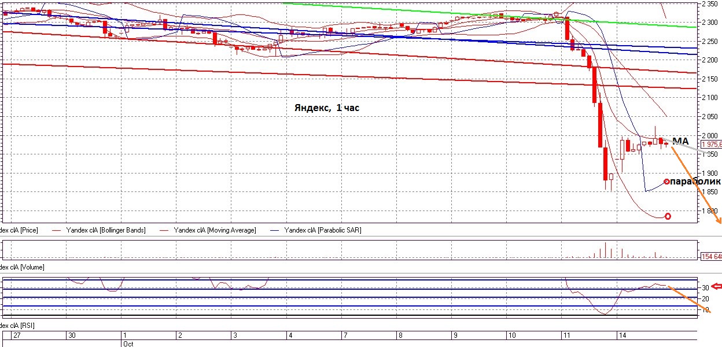This screenshot has width=722, height=347.
Task: Click price axis label 2 200
Action: [x=711, y=60]
